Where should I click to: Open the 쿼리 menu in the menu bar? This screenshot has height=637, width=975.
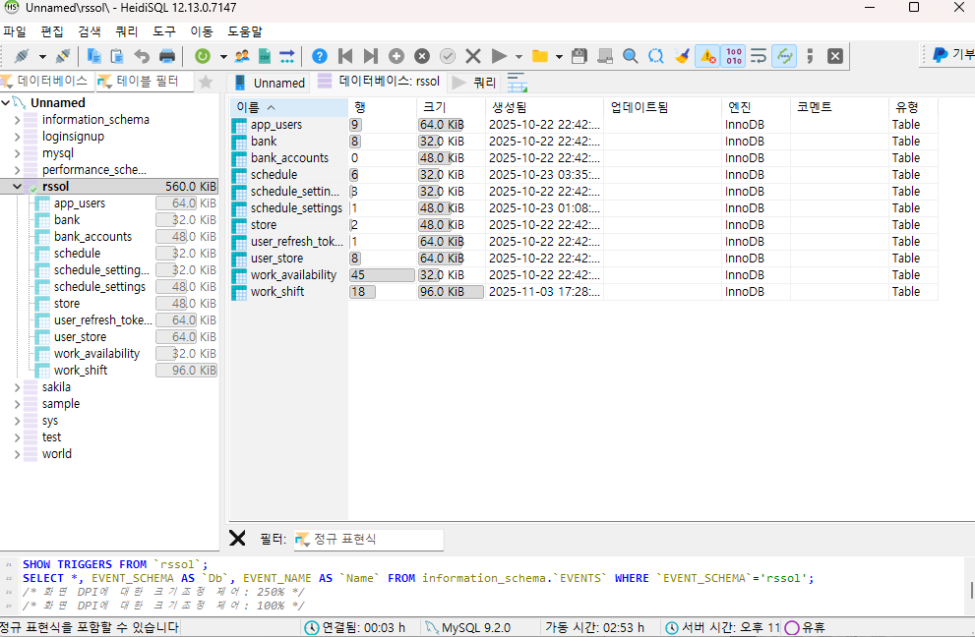[x=127, y=31]
